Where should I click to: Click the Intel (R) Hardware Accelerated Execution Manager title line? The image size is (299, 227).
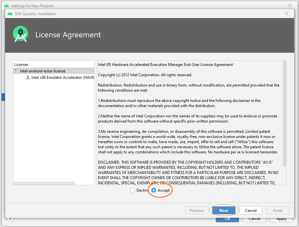(165, 65)
